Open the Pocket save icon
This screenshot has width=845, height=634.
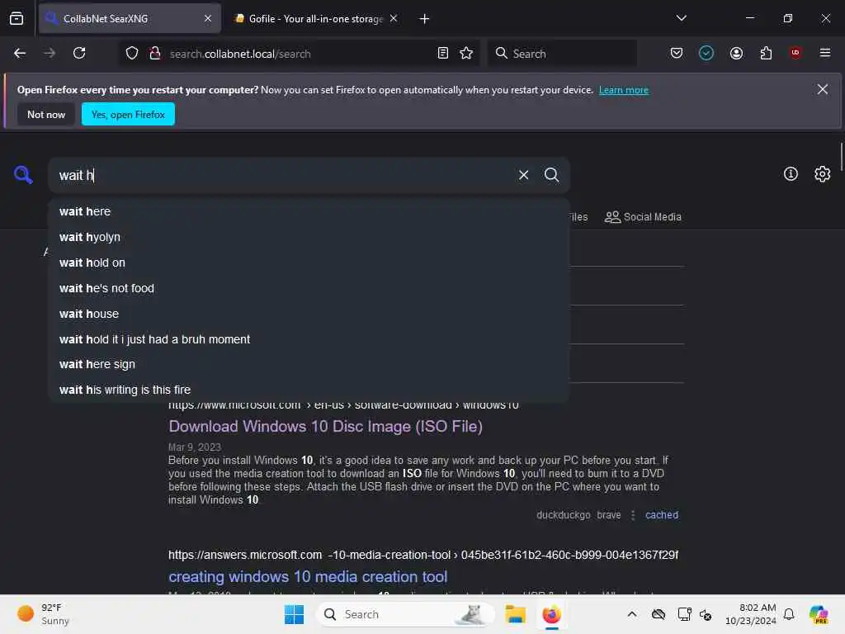click(677, 53)
